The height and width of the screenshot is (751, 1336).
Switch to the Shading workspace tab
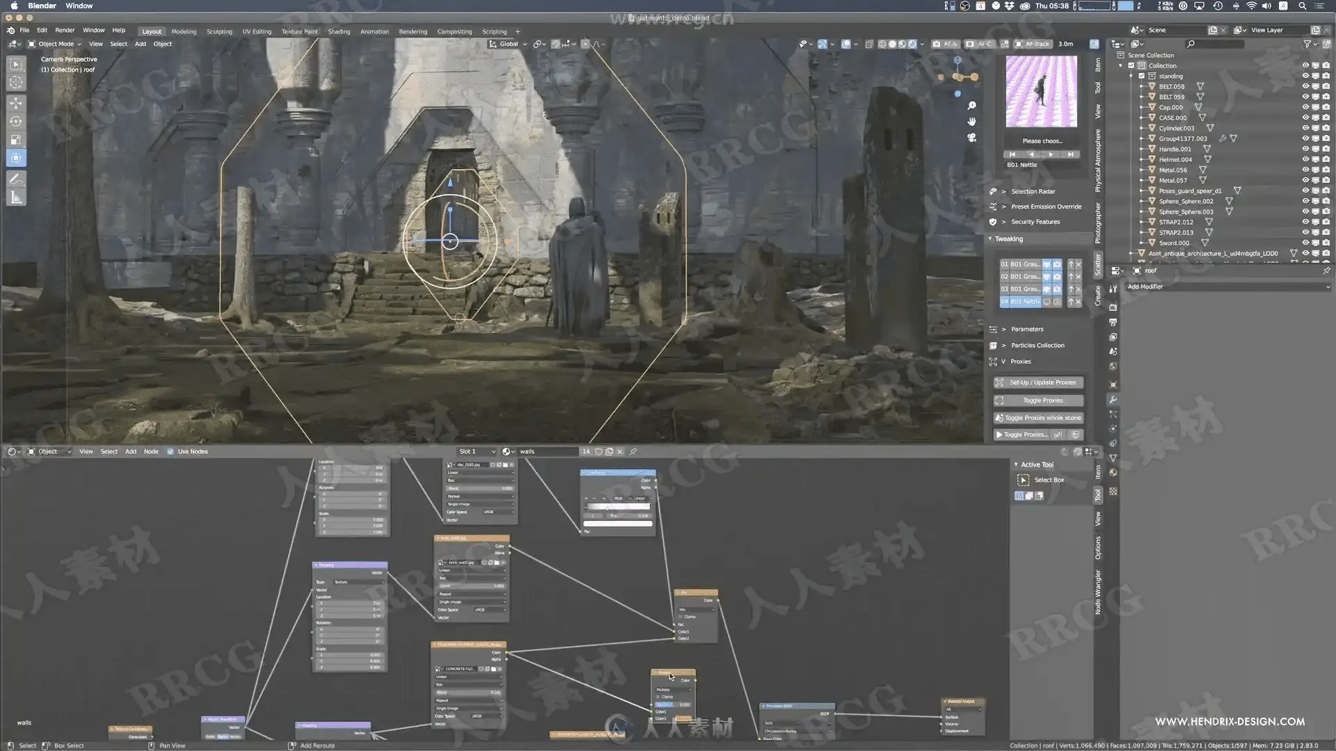339,31
